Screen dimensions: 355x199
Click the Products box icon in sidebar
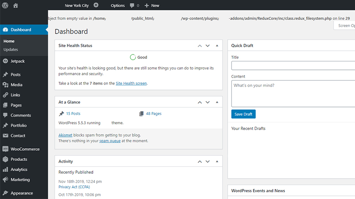[x=5, y=159]
